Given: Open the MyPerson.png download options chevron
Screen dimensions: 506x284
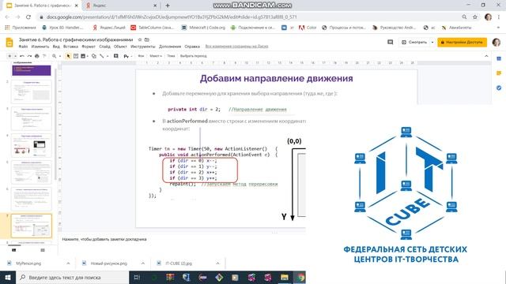Looking at the screenshot, I should pyautogui.click(x=68, y=263).
